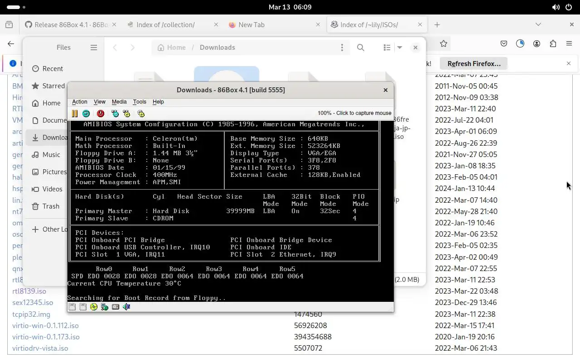
Task: Open the 86Box Action menu
Action: pos(80,102)
